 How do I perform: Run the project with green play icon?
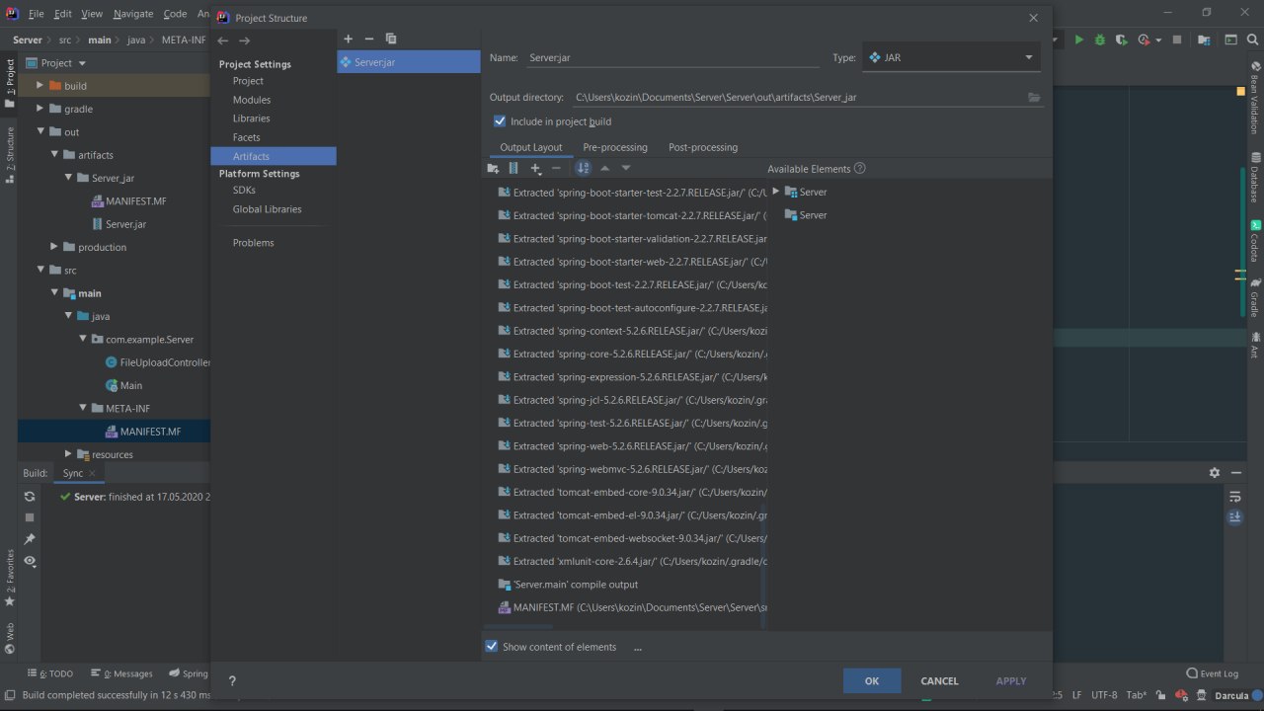pyautogui.click(x=1079, y=40)
